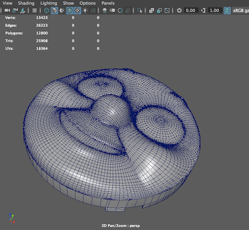Viewport: 249px width, 230px height.
Task: Open camera attributes from the toolbar
Action: click(22, 11)
